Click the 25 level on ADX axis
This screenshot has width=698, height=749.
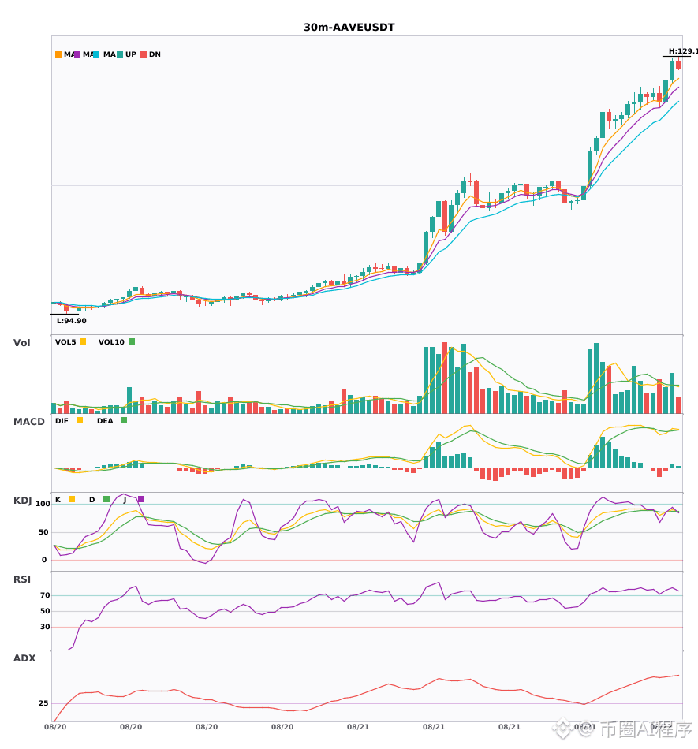[x=43, y=703]
